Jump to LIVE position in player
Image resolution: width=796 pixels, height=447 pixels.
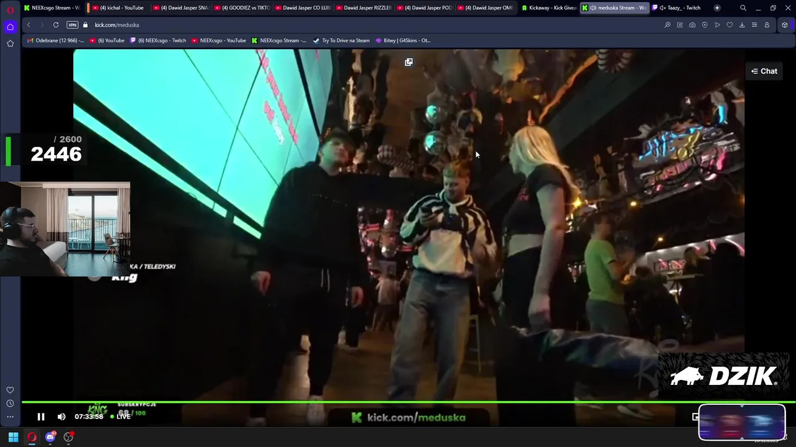(120, 417)
